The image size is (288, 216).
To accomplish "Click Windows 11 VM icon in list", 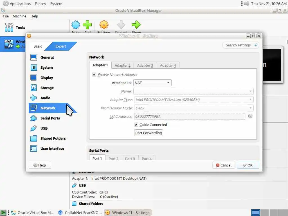I will 9,44.
